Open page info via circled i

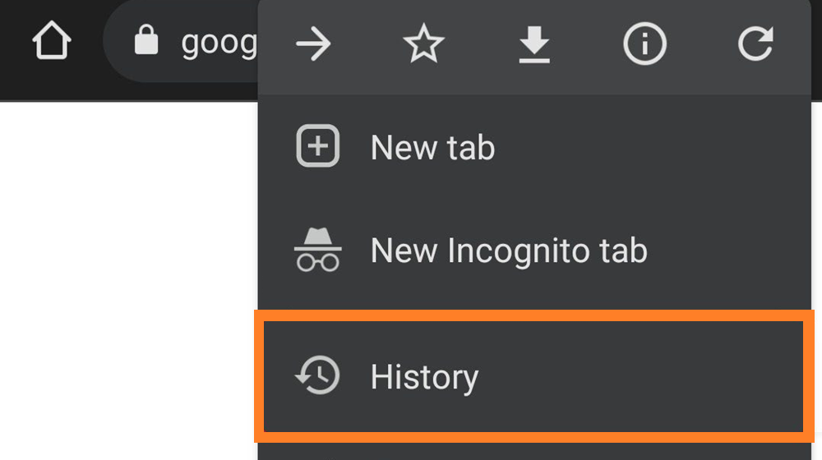coord(644,44)
